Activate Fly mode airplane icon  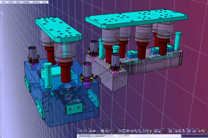(120, 131)
